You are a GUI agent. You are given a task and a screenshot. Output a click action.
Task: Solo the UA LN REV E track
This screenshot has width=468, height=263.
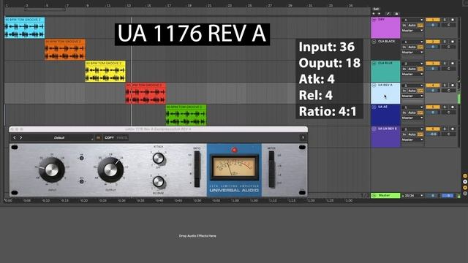(x=445, y=129)
